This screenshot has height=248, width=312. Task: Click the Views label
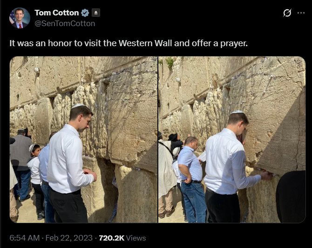coord(136,238)
